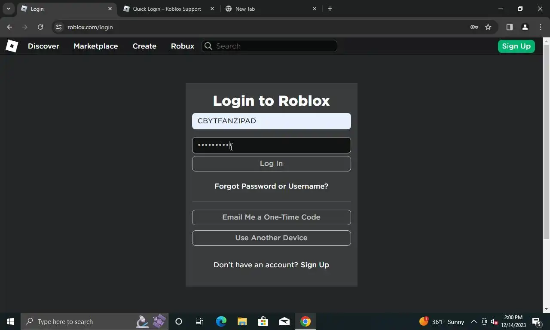
Task: Reload the page with the refresh icon
Action: pos(40,27)
